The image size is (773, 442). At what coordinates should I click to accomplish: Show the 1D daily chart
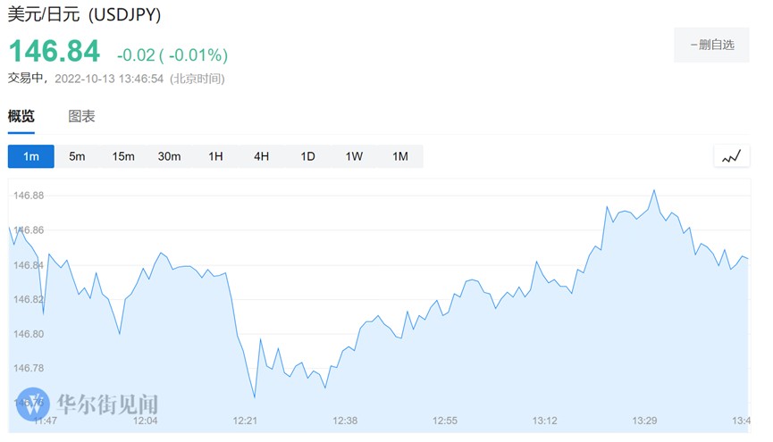pyautogui.click(x=307, y=156)
